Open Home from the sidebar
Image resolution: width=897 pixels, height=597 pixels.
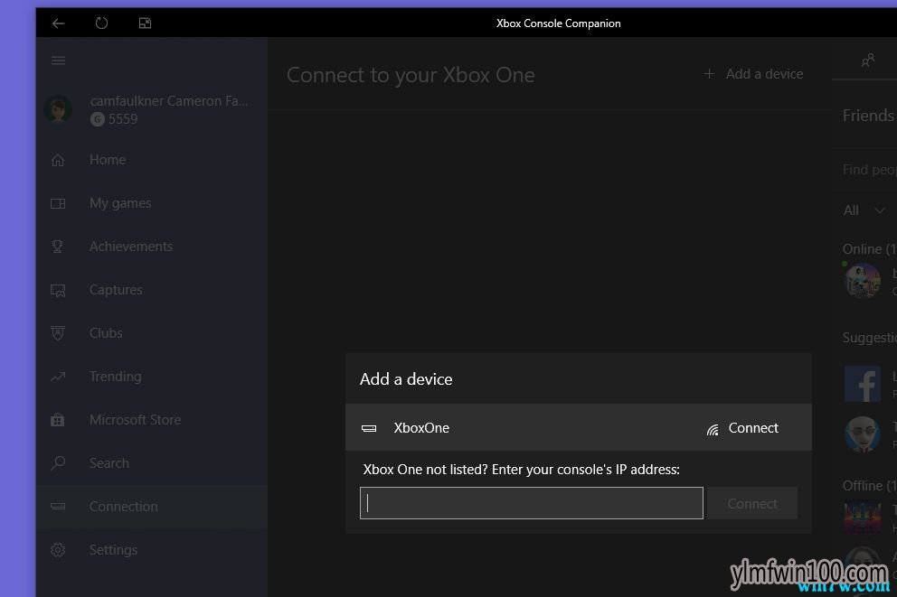tap(152, 160)
